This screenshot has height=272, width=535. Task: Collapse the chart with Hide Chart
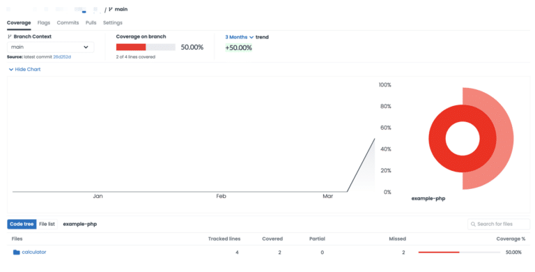(24, 69)
